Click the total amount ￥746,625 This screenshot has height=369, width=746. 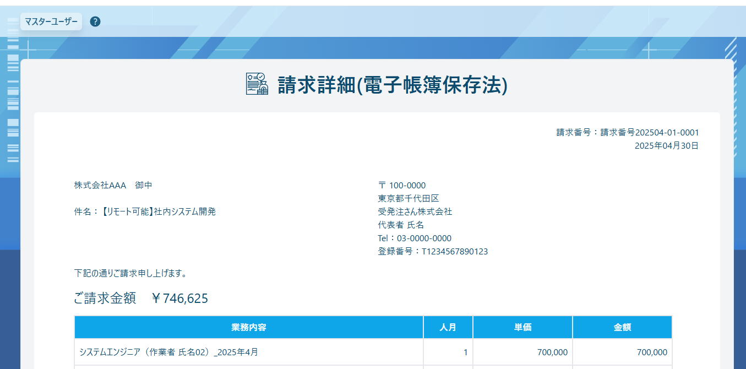[179, 299]
